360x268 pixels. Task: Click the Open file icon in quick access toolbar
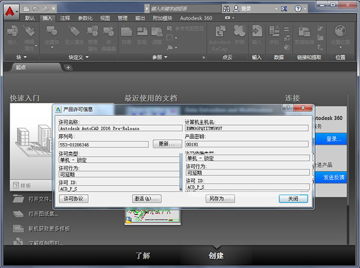tap(35, 9)
